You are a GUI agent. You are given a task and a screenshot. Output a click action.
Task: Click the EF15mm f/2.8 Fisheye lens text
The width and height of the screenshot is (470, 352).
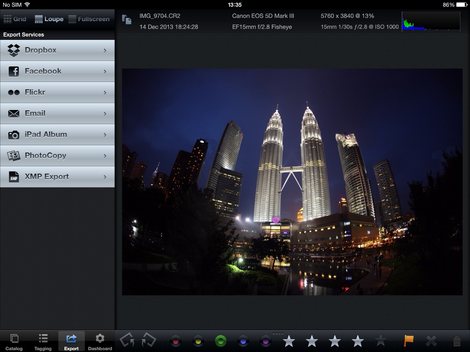coord(262,27)
